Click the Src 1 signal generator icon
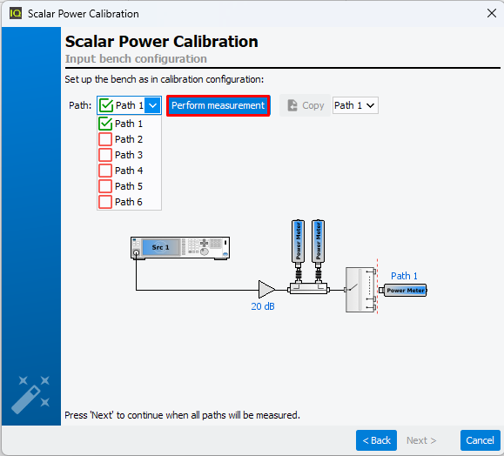 click(180, 248)
